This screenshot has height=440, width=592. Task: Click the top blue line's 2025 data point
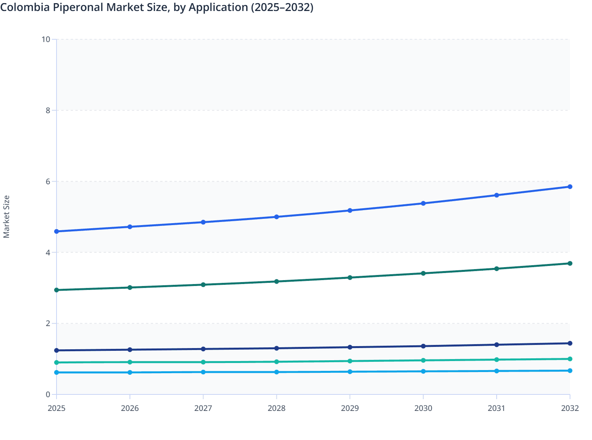[x=57, y=231]
